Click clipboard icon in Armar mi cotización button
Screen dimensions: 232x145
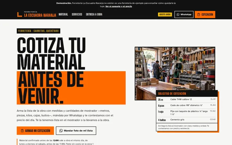22,130
